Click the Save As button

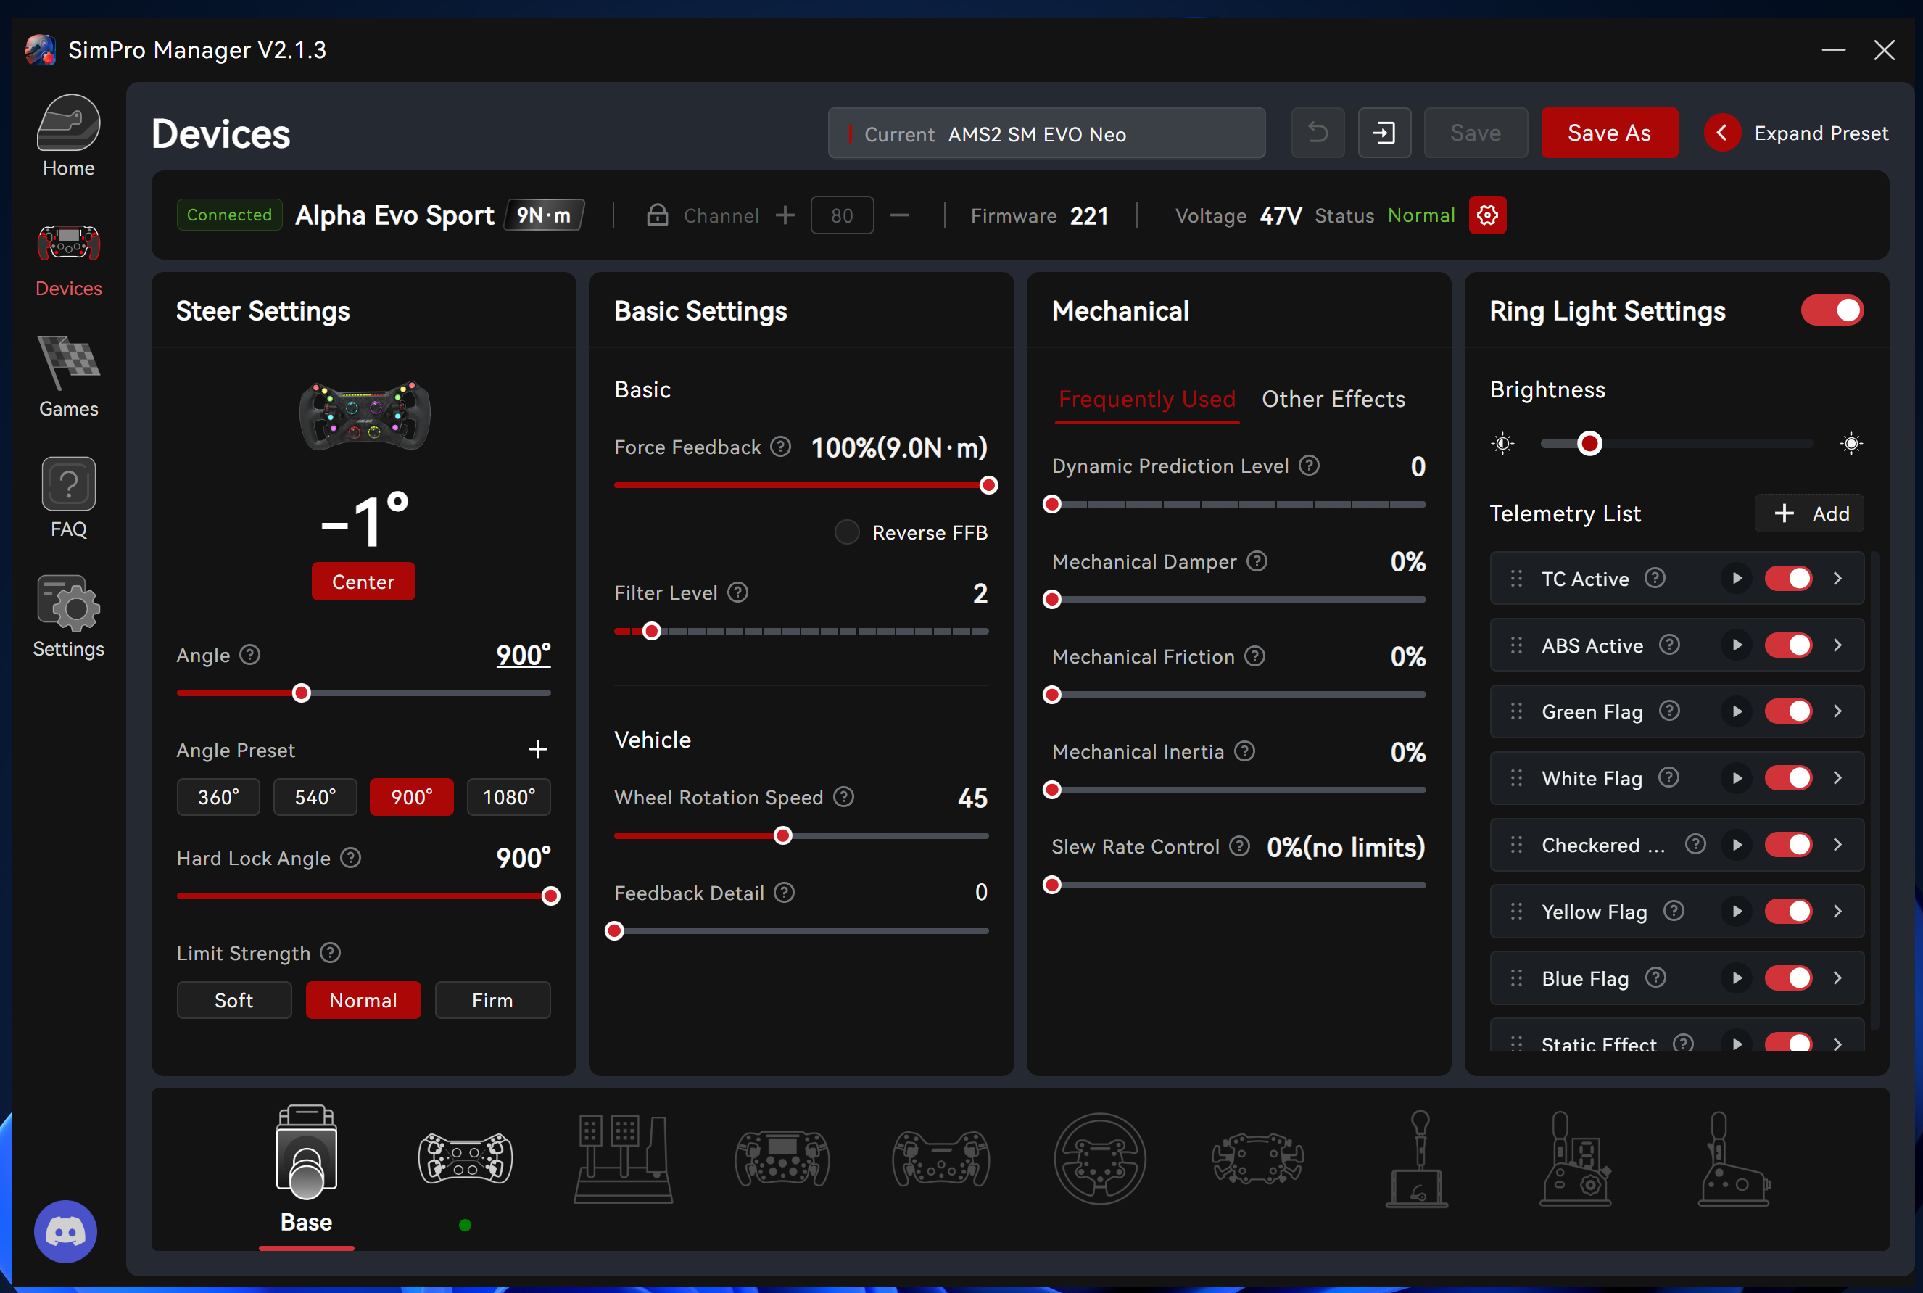tap(1609, 133)
